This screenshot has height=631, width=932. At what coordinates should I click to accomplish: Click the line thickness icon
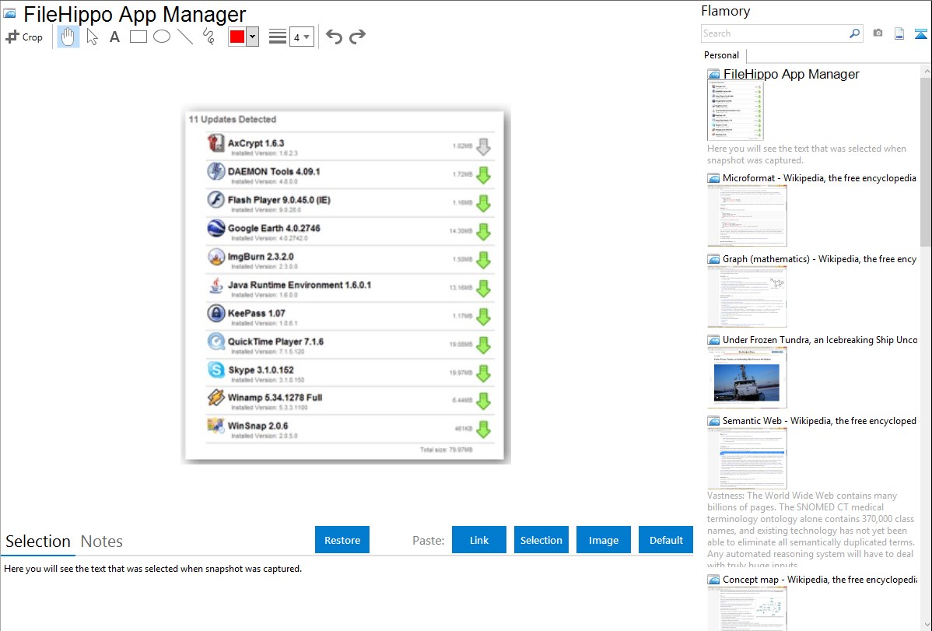[x=278, y=37]
